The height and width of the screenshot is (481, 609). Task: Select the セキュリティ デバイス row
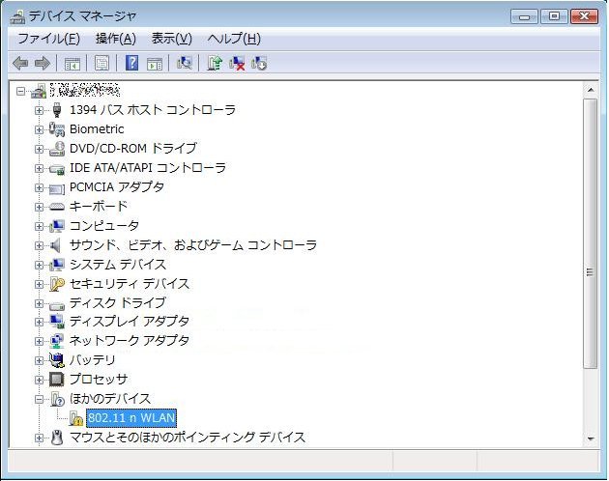(x=130, y=284)
